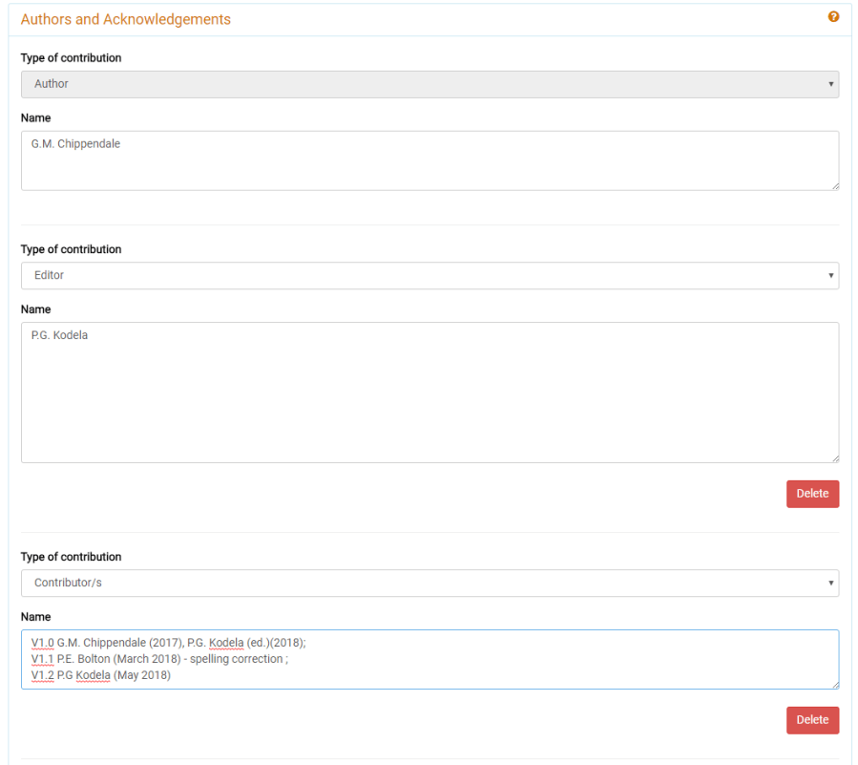Click the Name label above contributors textarea
The width and height of the screenshot is (858, 765).
click(36, 618)
